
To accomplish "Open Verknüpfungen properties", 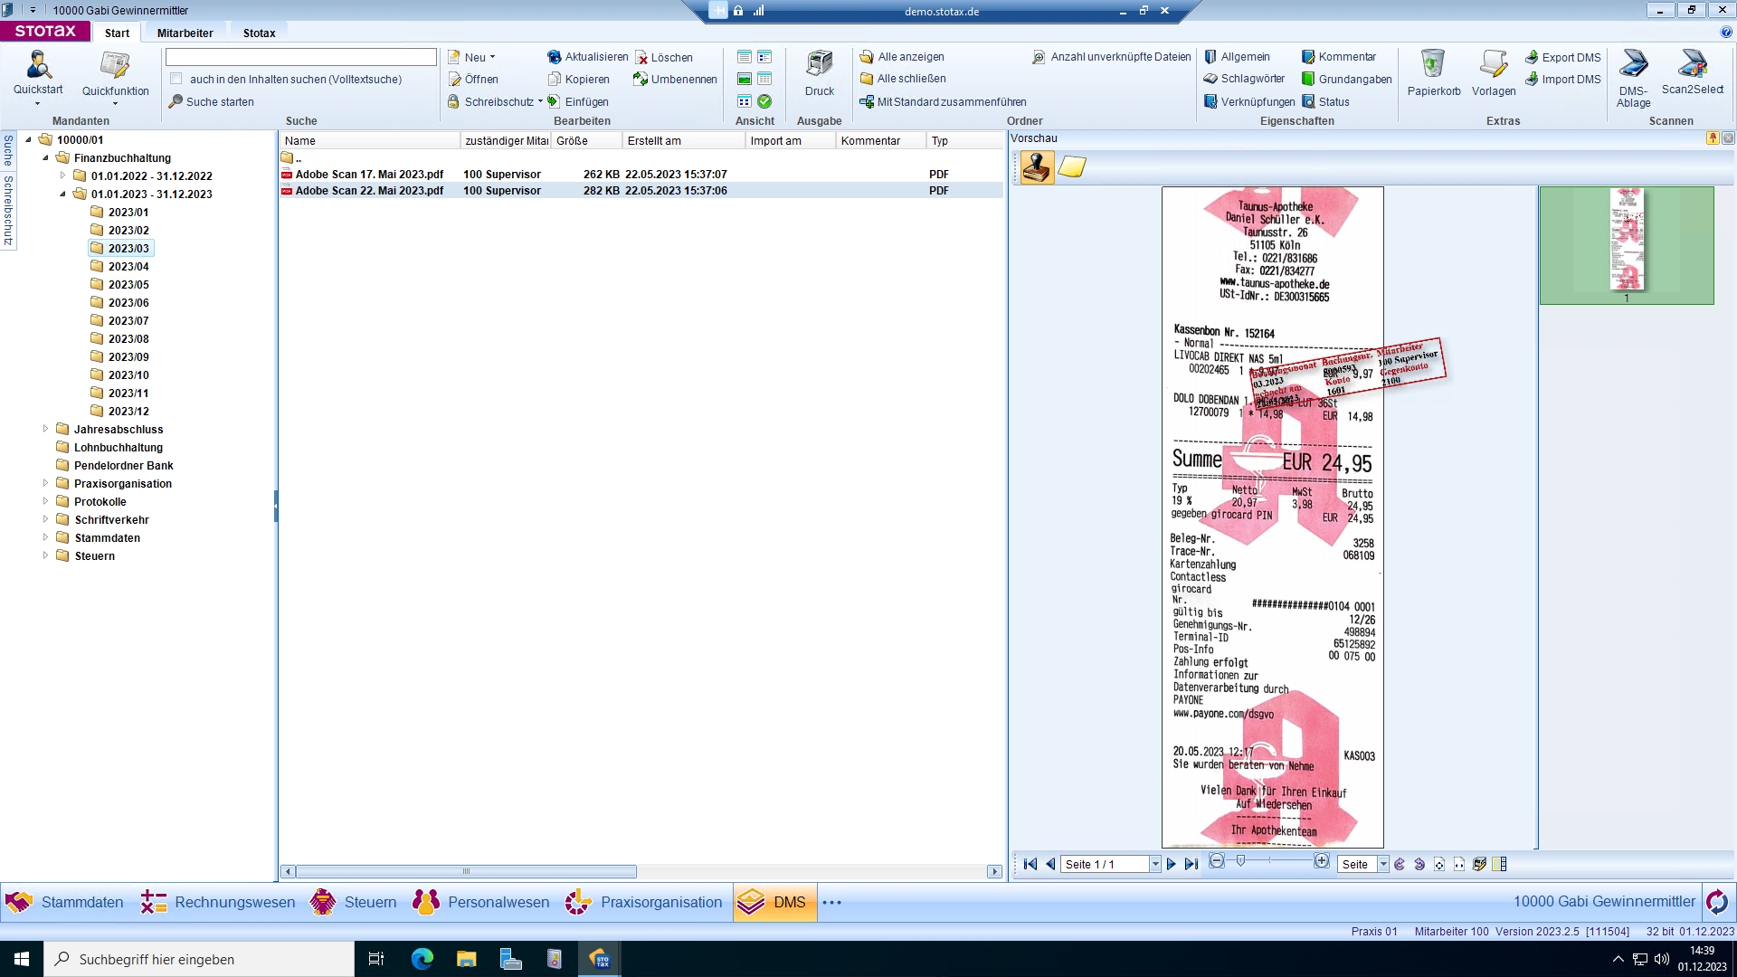I will pyautogui.click(x=1249, y=102).
